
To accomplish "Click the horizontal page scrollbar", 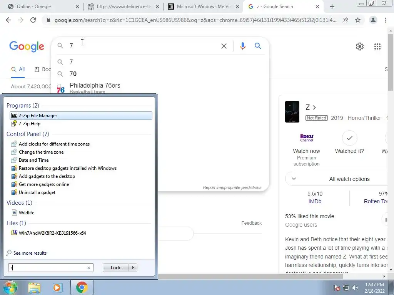I will coord(250,276).
